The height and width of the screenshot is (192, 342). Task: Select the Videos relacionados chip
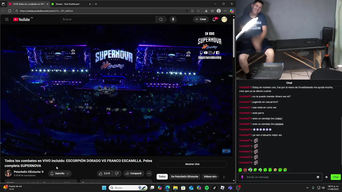click(x=211, y=177)
